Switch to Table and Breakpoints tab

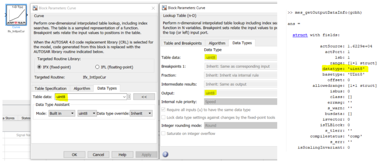coord(183,43)
